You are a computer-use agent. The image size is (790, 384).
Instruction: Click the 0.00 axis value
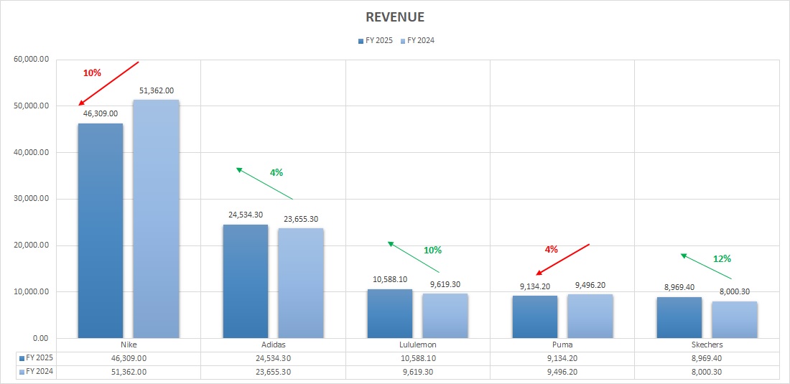point(41,338)
